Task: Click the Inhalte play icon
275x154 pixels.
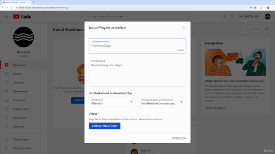Action: (x=6, y=74)
